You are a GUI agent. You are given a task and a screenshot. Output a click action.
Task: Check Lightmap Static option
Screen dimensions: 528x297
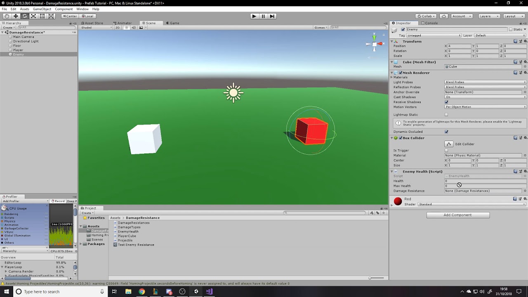coord(446,115)
